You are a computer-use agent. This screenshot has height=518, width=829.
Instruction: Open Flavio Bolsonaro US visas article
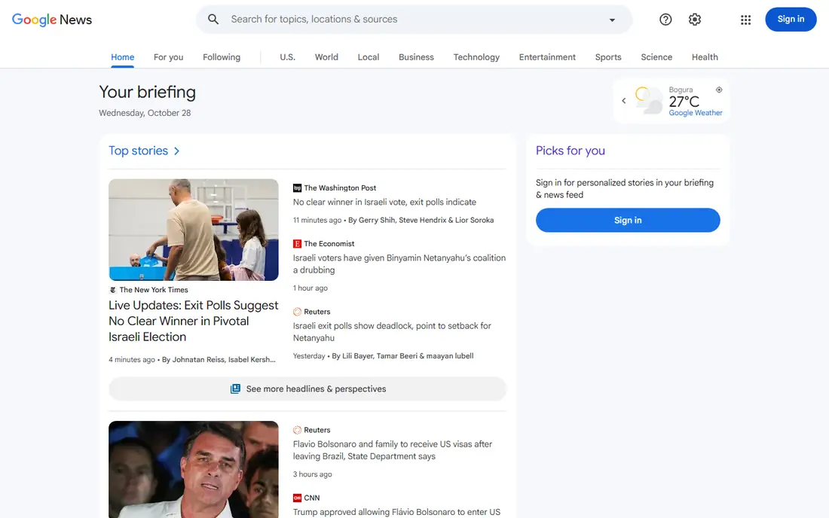pos(393,450)
